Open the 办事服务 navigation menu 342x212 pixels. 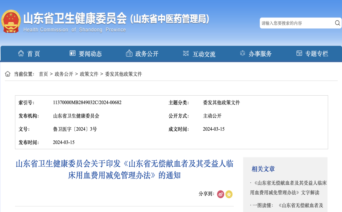(260, 54)
